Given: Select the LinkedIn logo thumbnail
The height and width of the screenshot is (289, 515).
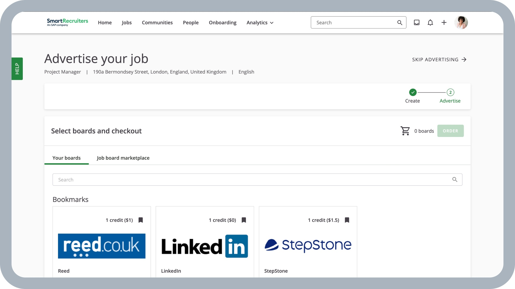Looking at the screenshot, I should (205, 246).
